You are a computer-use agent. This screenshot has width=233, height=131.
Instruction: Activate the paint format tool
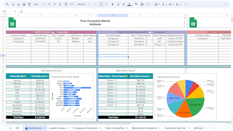coord(29,4)
